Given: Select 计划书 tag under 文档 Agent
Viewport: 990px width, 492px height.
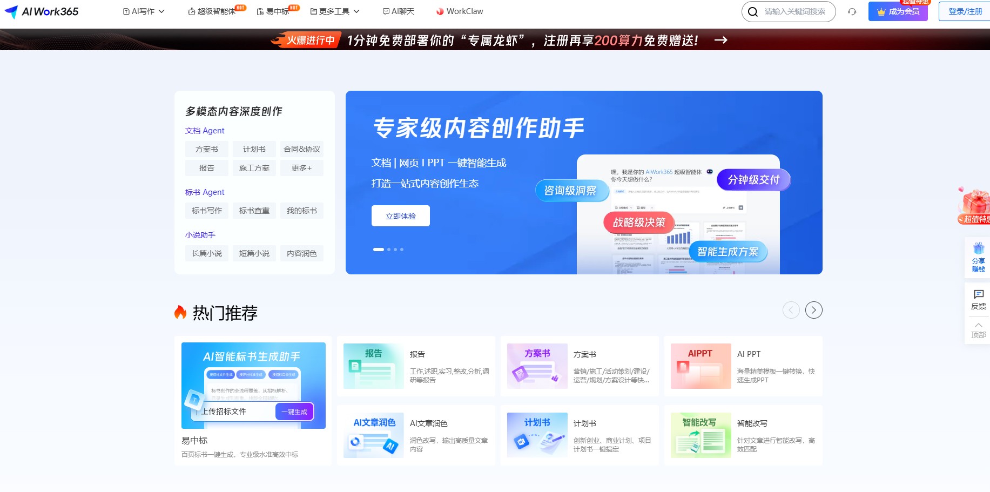Looking at the screenshot, I should pos(254,149).
